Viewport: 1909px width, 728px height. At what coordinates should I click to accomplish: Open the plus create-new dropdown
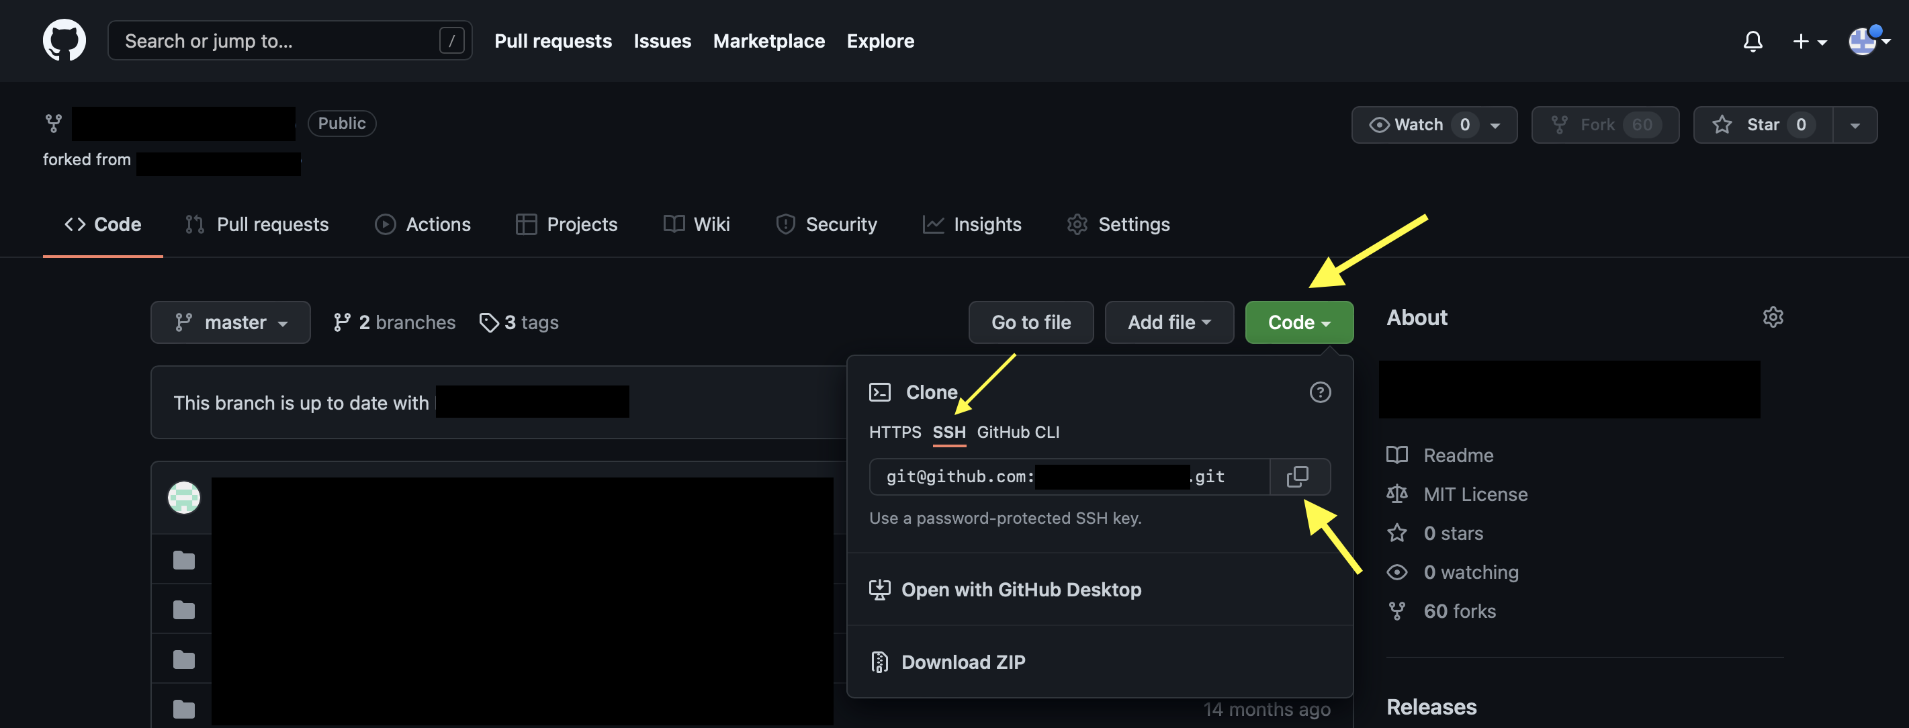click(x=1809, y=42)
